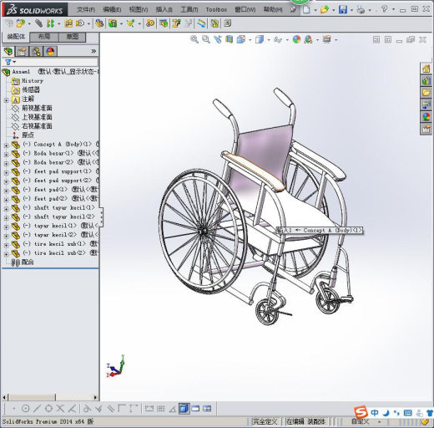Viewport: 434px width, 428px height.
Task: Click the Sogou S input method logo
Action: pos(361,412)
